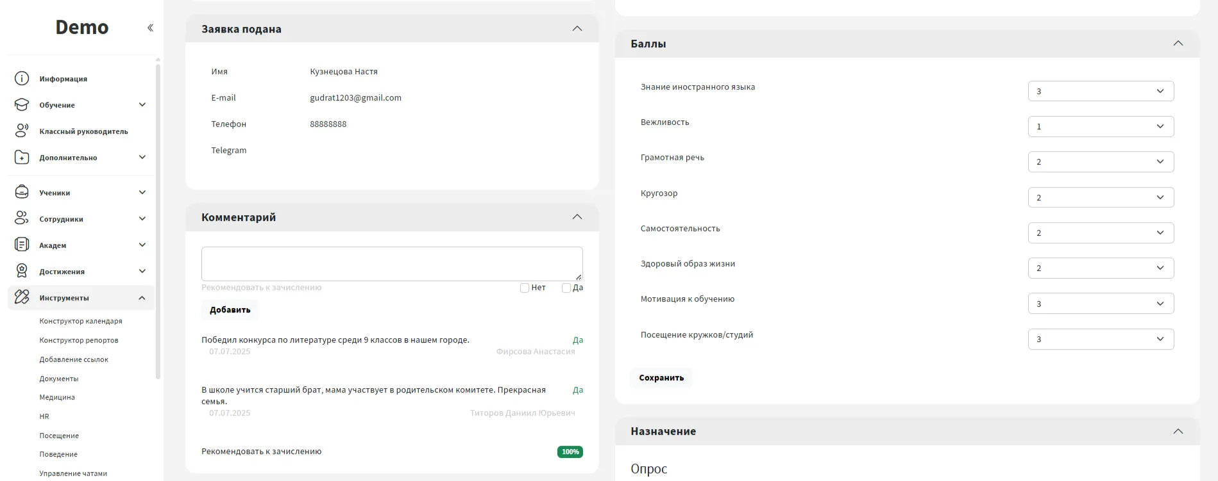
Task: Open the Знание иностранного языка dropdown
Action: (x=1100, y=92)
